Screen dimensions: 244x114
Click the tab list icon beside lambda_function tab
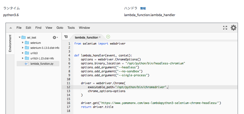click(66, 37)
